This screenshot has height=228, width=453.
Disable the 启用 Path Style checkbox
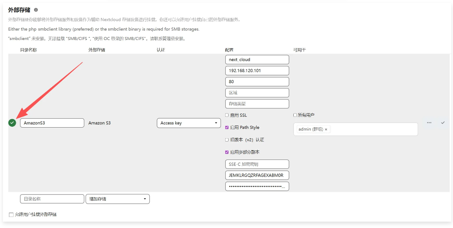pyautogui.click(x=227, y=127)
